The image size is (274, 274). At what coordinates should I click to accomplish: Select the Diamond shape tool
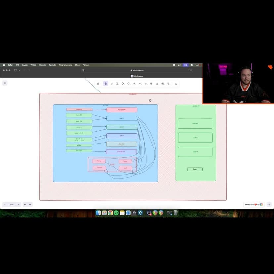pyautogui.click(x=123, y=84)
